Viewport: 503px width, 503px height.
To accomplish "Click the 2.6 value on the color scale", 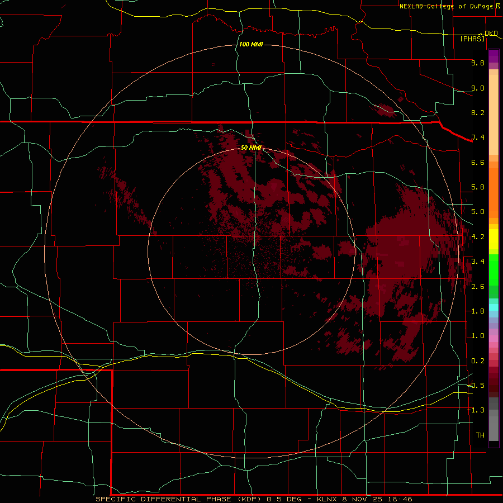I will tap(478, 287).
